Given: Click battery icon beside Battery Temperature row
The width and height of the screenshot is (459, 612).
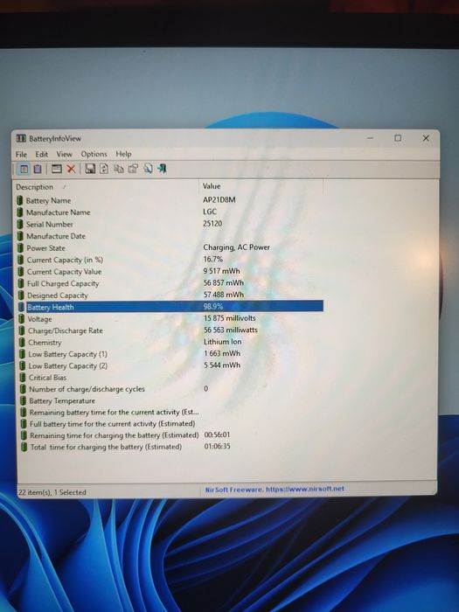Looking at the screenshot, I should point(23,400).
